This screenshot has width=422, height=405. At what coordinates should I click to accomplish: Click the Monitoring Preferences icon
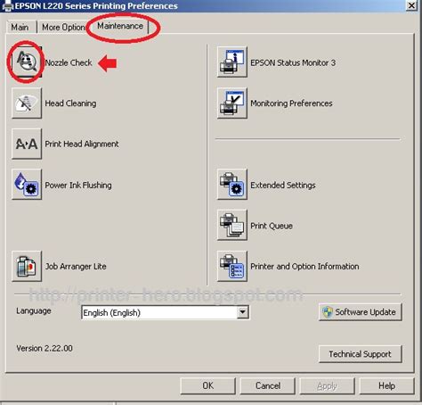[232, 103]
